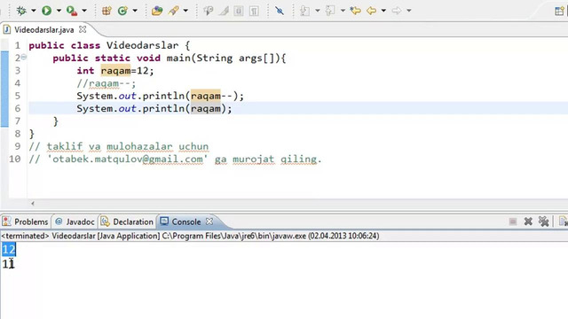Click the Last Edit Location icon
568x319 pixels.
pos(355,11)
